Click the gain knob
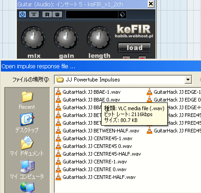 click(x=66, y=38)
